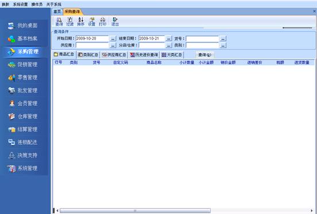
Task: Click the 商品名称 column header
Action: click(x=154, y=62)
